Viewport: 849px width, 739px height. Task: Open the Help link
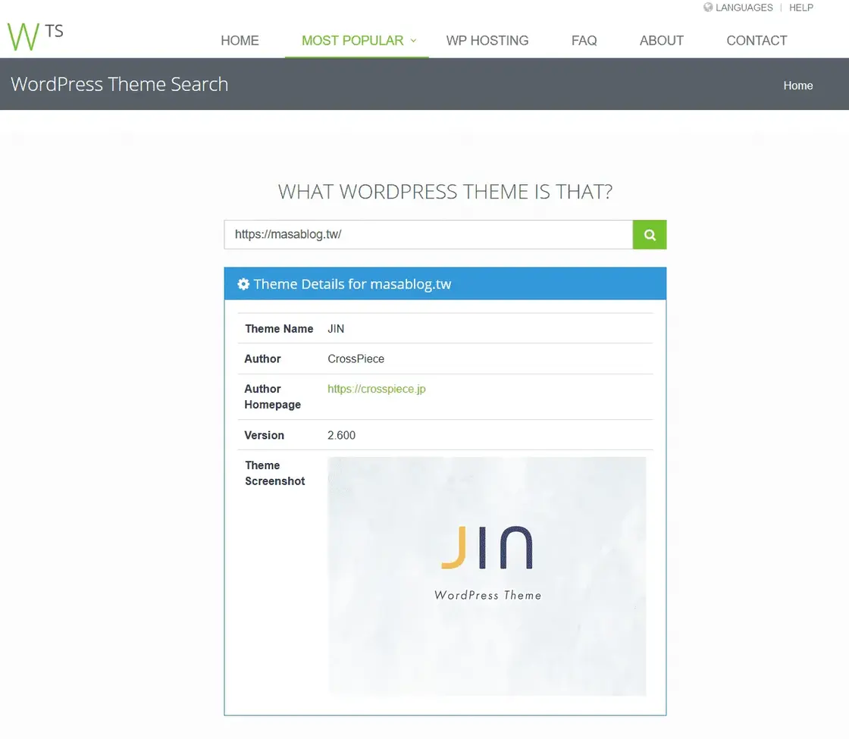point(800,8)
